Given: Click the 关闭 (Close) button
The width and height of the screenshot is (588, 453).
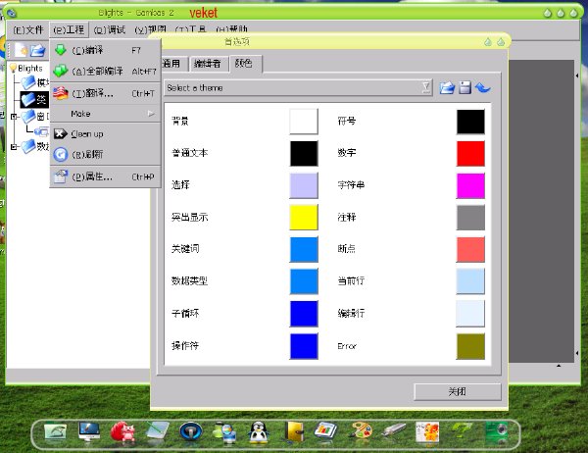Looking at the screenshot, I should pyautogui.click(x=458, y=392).
